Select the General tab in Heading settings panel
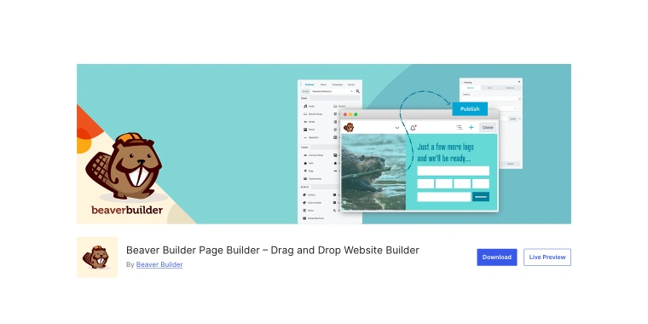The height and width of the screenshot is (324, 648). click(471, 88)
